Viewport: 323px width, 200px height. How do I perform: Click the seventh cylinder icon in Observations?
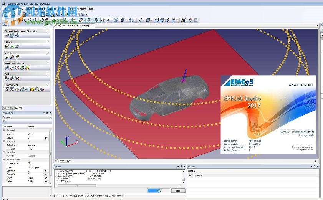37,89
